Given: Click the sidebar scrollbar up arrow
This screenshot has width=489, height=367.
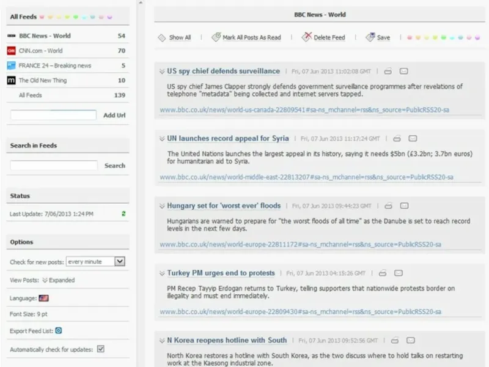Looking at the screenshot, I should [141, 2].
